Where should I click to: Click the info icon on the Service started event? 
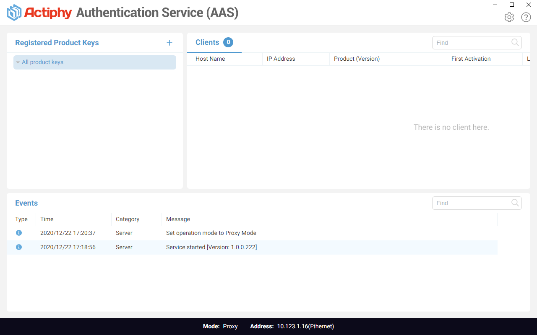[x=19, y=247]
